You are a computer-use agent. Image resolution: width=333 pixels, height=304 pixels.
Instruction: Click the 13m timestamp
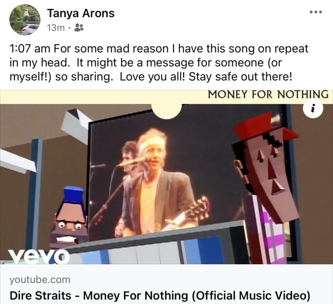(x=55, y=28)
